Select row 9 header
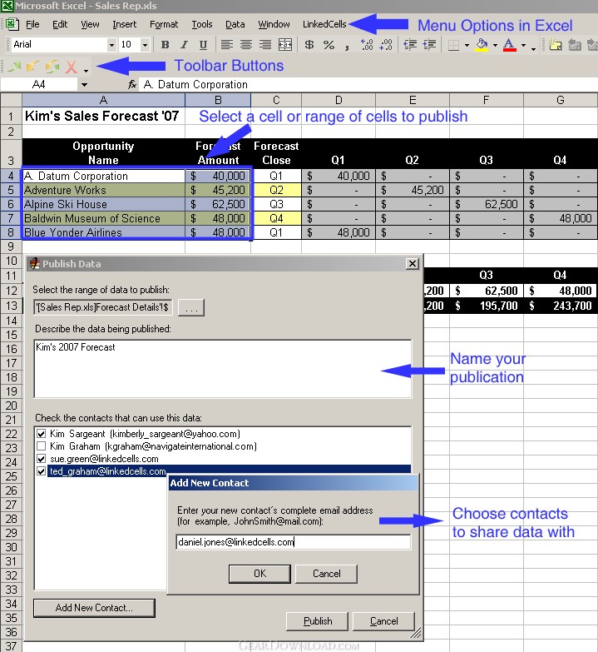The height and width of the screenshot is (652, 598). tap(11, 246)
